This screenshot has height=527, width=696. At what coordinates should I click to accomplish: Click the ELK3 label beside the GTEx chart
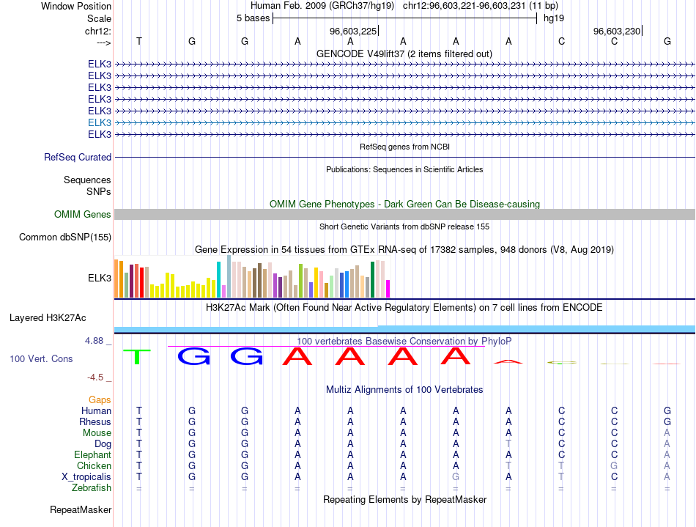tap(100, 278)
